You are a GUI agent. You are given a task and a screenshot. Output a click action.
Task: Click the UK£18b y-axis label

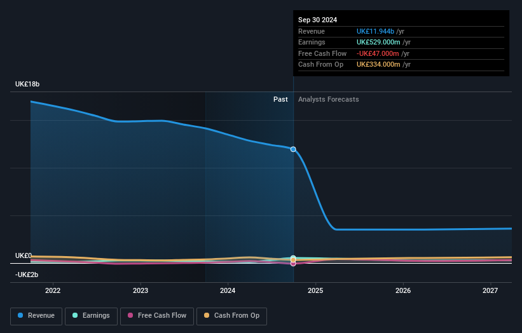(x=27, y=84)
